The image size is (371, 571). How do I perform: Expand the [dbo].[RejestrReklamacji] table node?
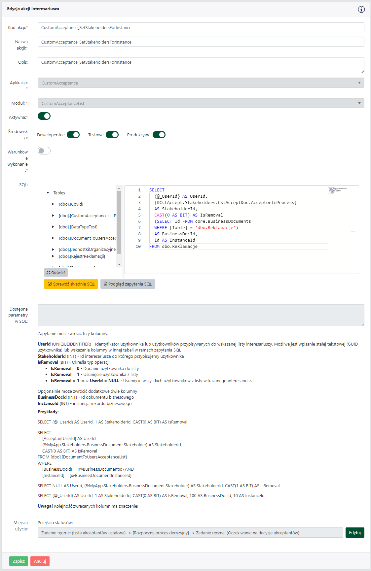coord(53,256)
